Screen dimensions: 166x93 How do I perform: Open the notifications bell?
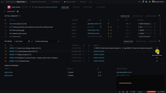[143, 2]
